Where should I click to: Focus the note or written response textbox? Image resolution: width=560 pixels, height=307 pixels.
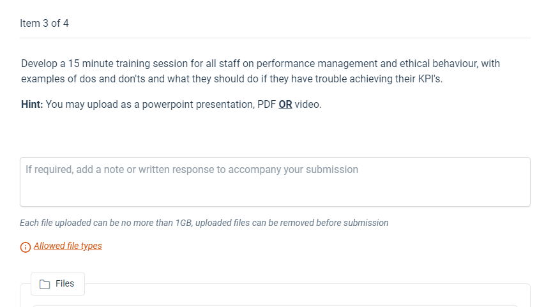(275, 182)
